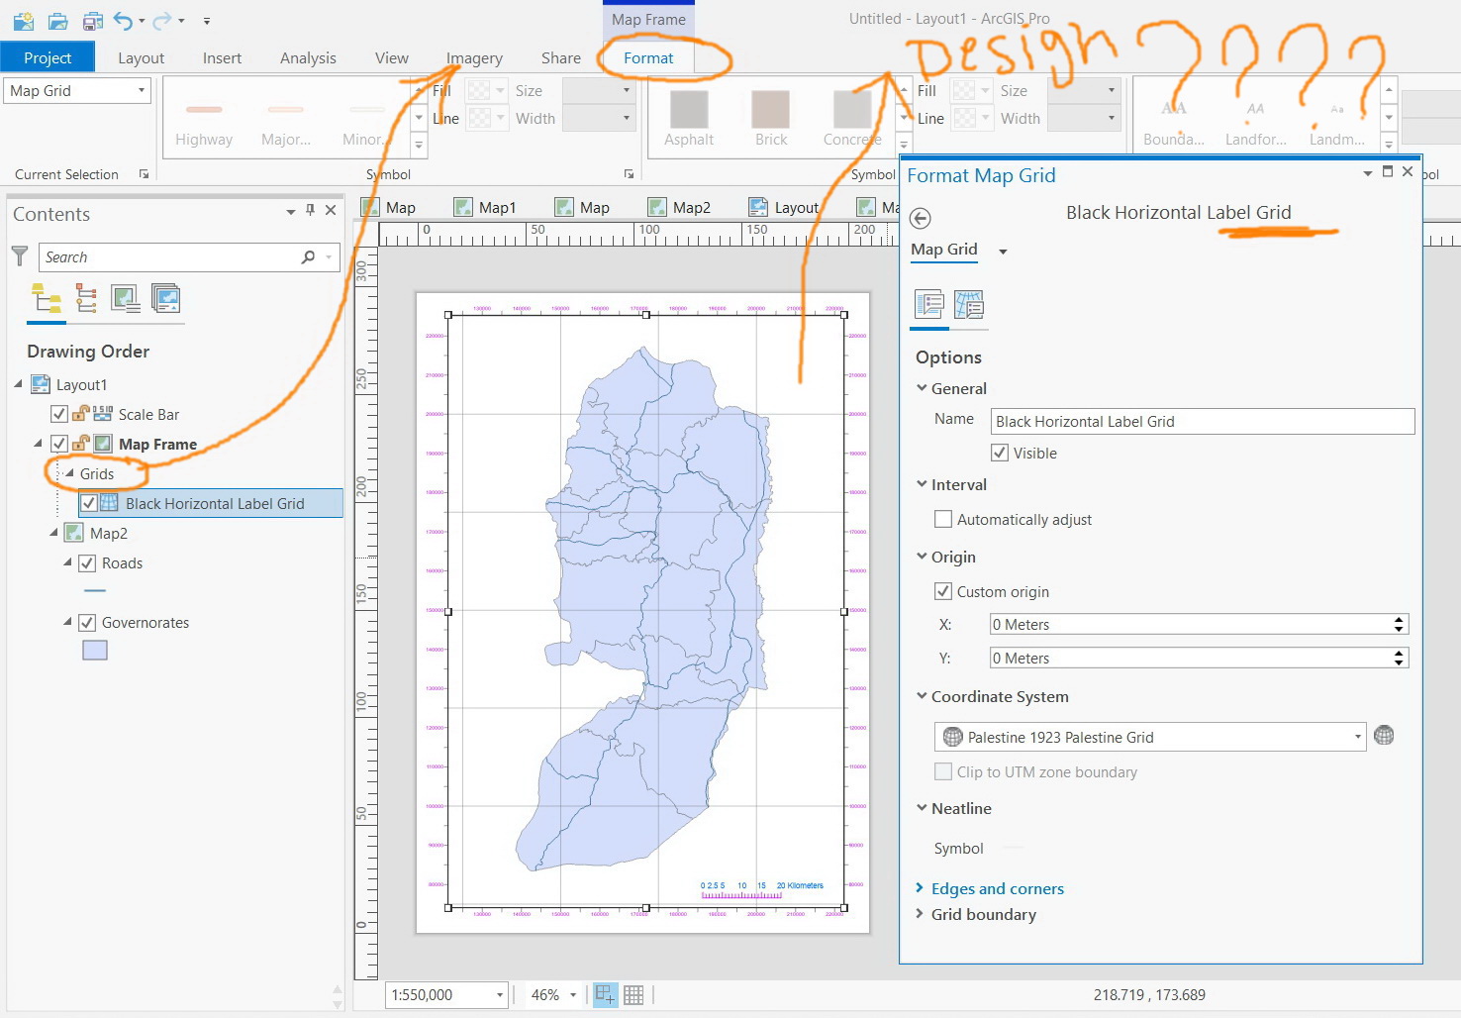Image resolution: width=1461 pixels, height=1018 pixels.
Task: Expand the Edges and corners section
Action: click(x=997, y=888)
